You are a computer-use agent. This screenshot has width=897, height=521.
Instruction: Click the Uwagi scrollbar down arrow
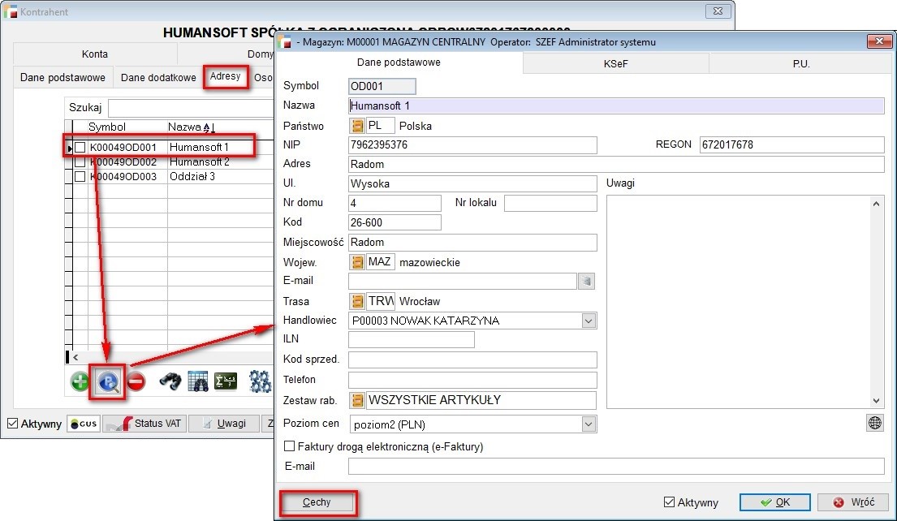(x=876, y=401)
